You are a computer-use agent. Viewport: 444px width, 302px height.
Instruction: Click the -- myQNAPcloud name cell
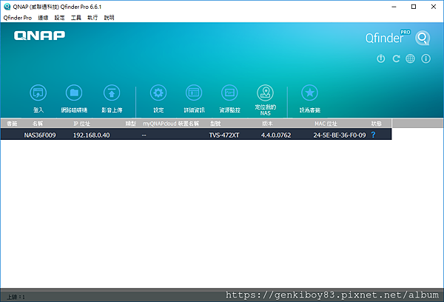pos(144,135)
